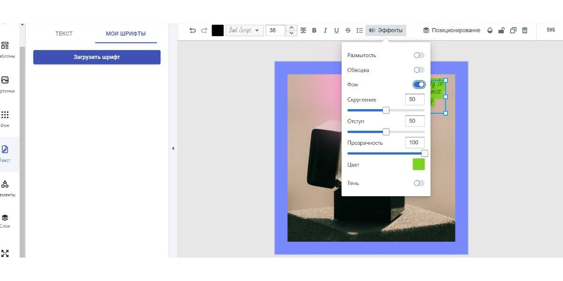Delete selected element with trash icon
This screenshot has height=281, width=563.
525,30
